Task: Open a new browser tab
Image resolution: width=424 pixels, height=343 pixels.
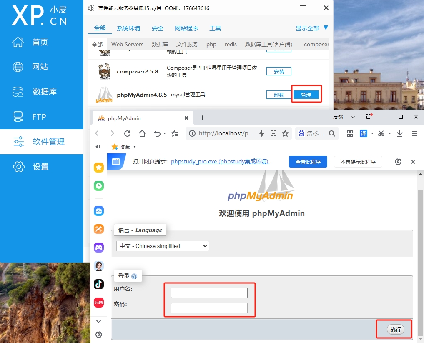Action: 202,118
